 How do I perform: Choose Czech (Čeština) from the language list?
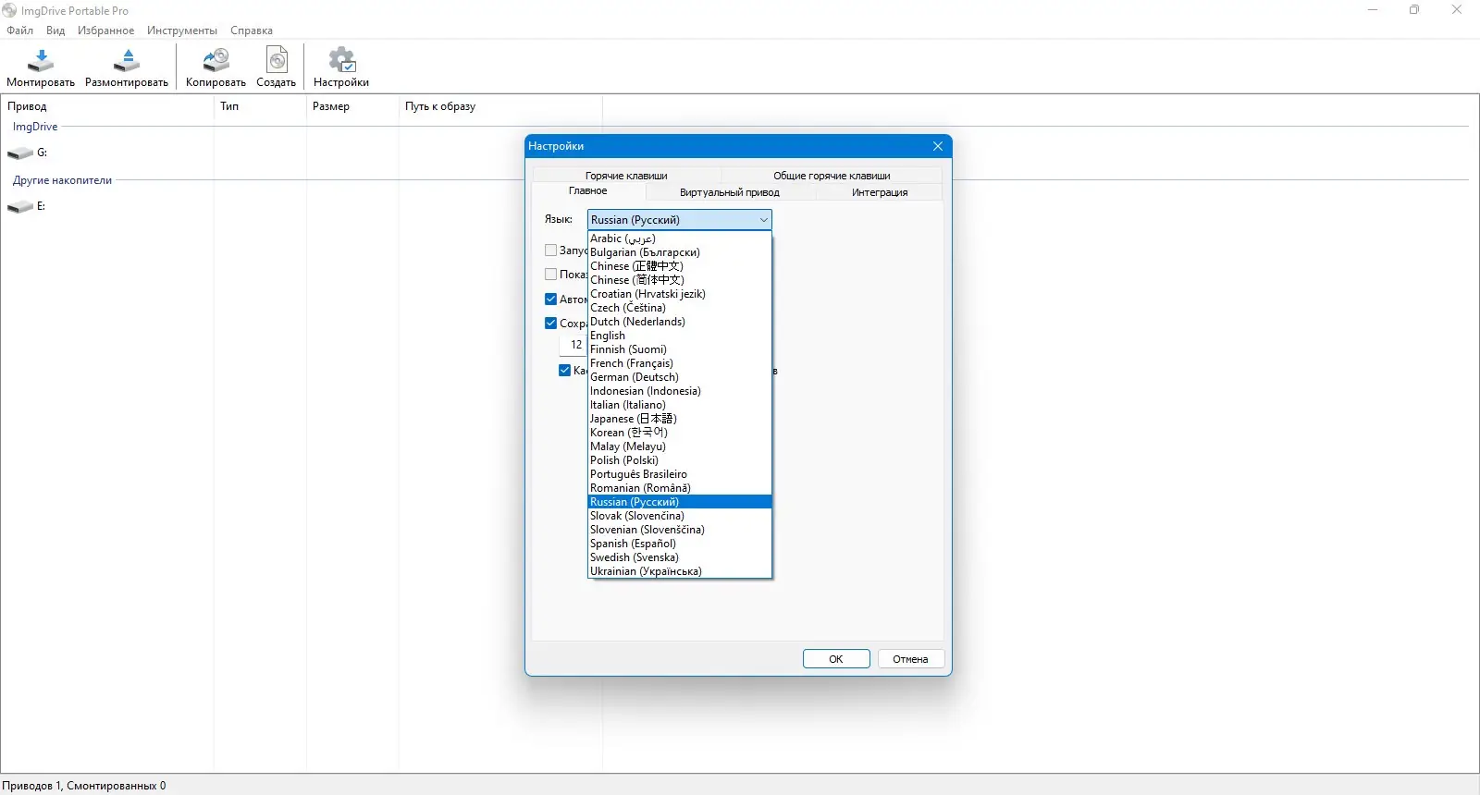coord(680,308)
